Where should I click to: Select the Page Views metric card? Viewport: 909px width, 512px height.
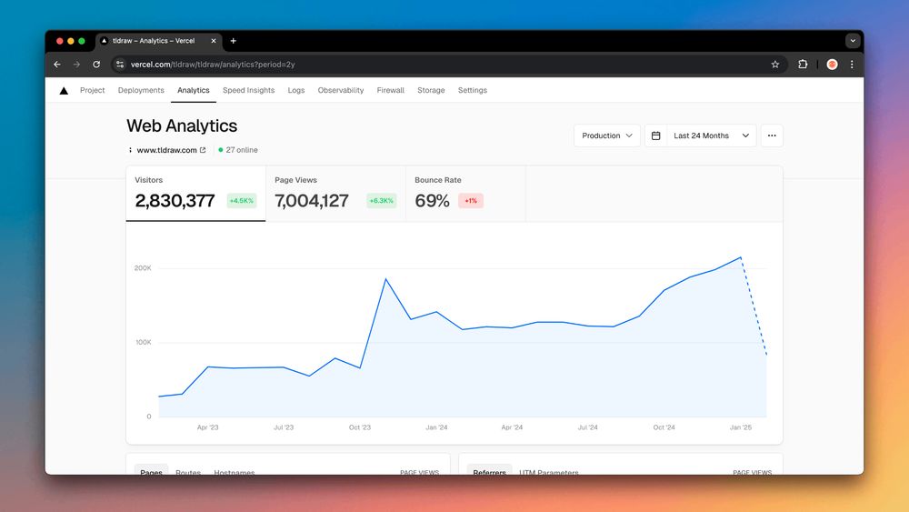pos(335,194)
